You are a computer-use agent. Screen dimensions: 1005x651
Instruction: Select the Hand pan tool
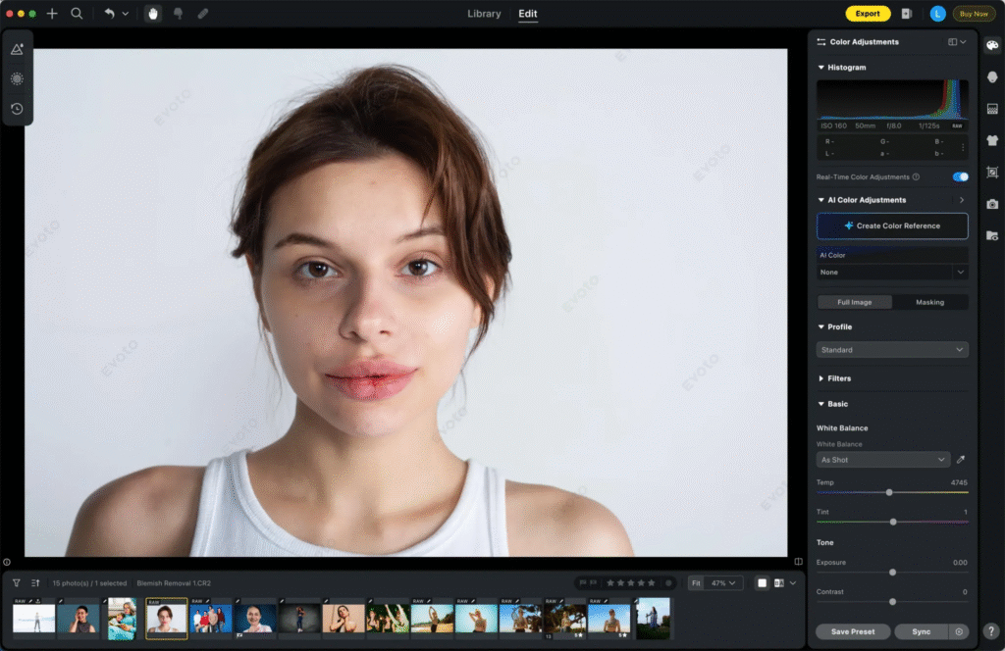click(x=153, y=14)
